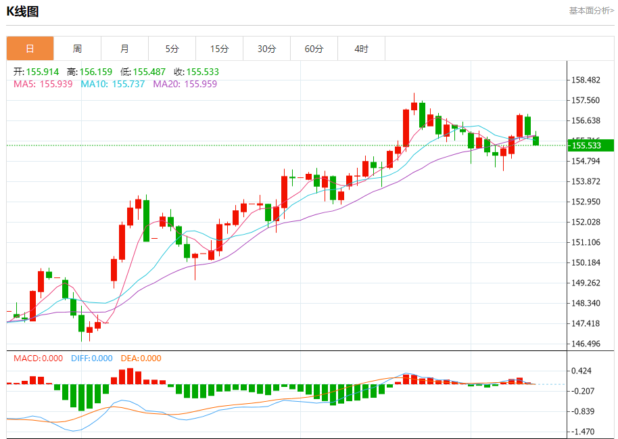Click the opening price 开:155.914 value

36,72
